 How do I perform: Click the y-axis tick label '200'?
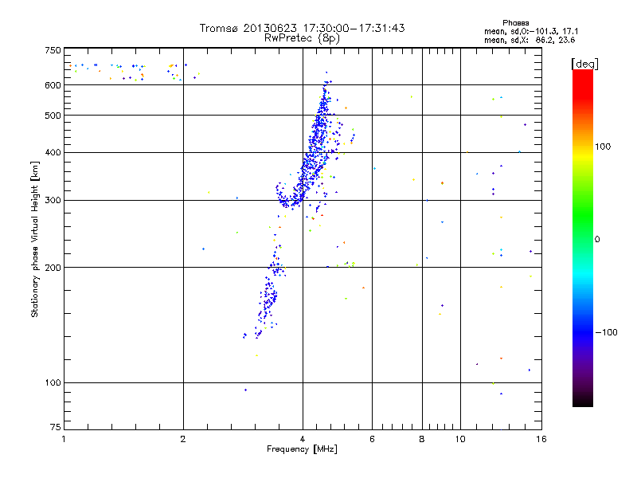pyautogui.click(x=53, y=268)
